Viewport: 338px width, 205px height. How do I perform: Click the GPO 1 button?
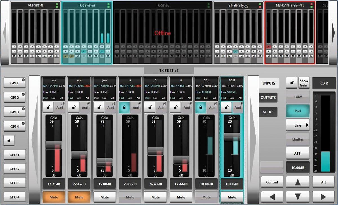click(15, 155)
